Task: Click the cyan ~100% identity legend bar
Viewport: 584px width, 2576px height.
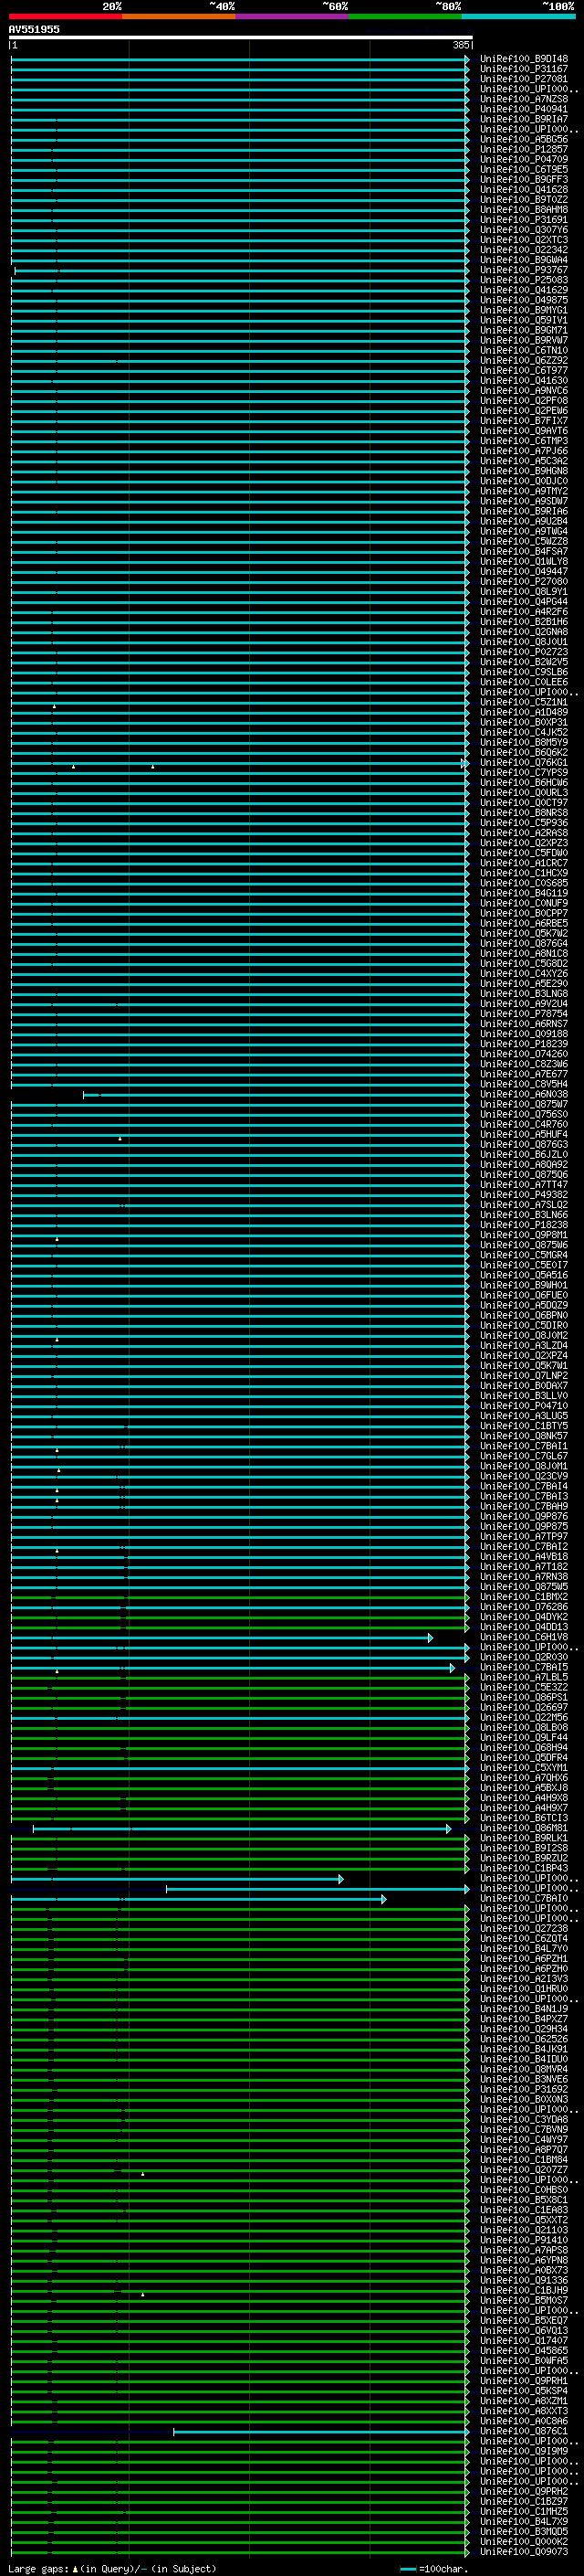Action: (518, 16)
